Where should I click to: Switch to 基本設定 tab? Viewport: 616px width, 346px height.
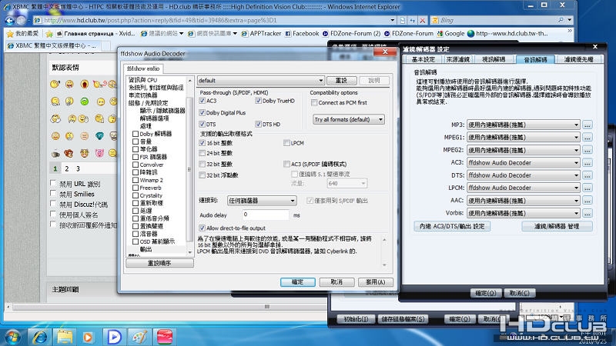423,60
